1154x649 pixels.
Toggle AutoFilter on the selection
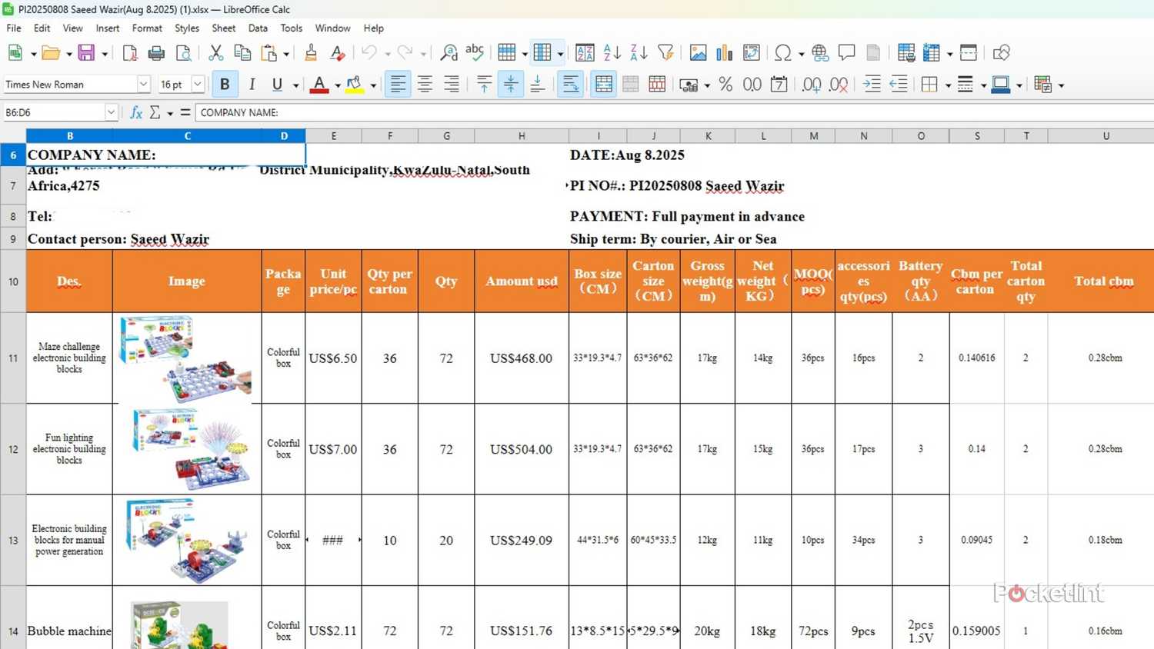666,52
